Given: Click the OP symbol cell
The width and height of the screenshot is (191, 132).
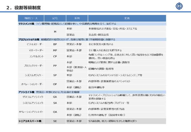Looking at the screenshot, I should pos(55,84).
